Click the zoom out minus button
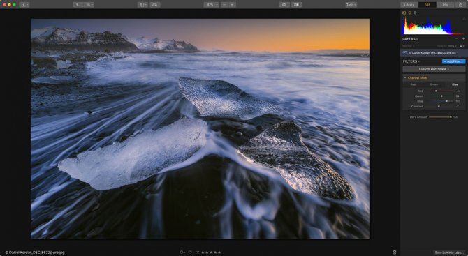The width and height of the screenshot is (468, 256). click(224, 5)
